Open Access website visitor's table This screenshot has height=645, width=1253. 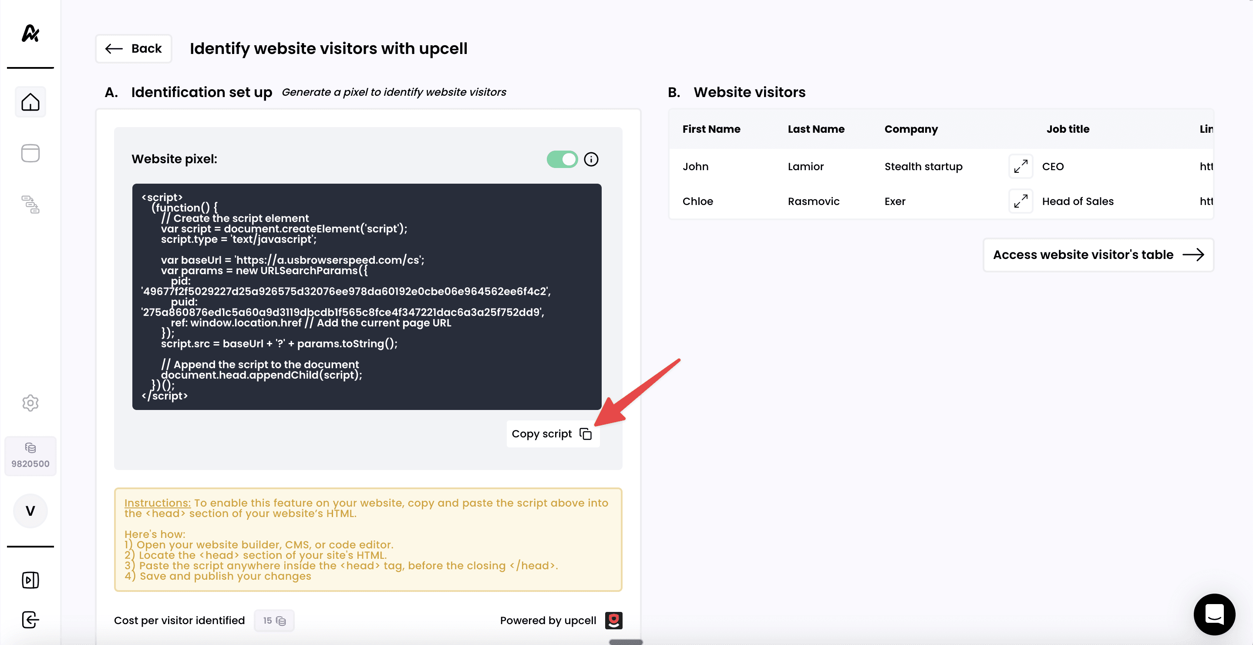tap(1098, 255)
